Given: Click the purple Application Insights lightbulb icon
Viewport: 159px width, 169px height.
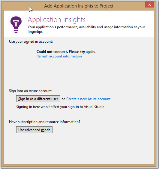Looking at the screenshot, I should pyautogui.click(x=16, y=25).
